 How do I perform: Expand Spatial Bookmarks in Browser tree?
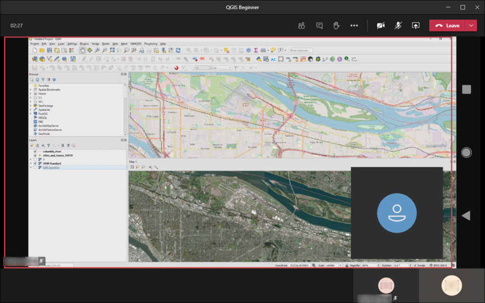[x=31, y=89]
